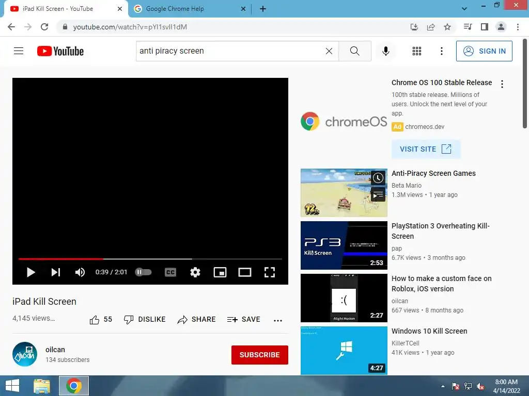Like the video with thumbs up
This screenshot has width=529, height=396.
[x=101, y=319]
